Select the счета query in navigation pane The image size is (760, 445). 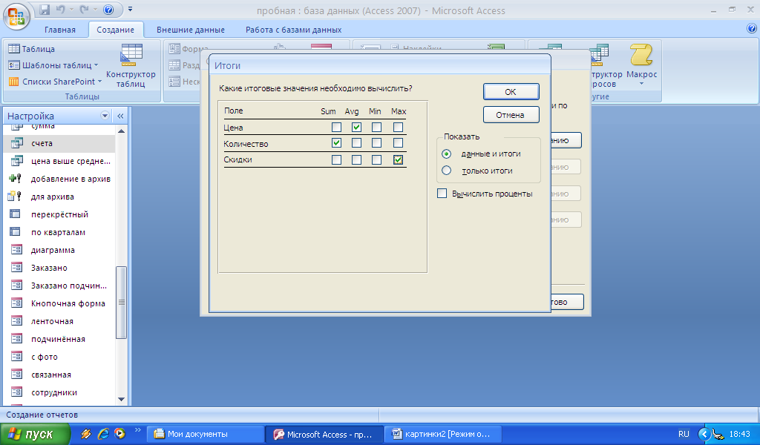[x=59, y=143]
